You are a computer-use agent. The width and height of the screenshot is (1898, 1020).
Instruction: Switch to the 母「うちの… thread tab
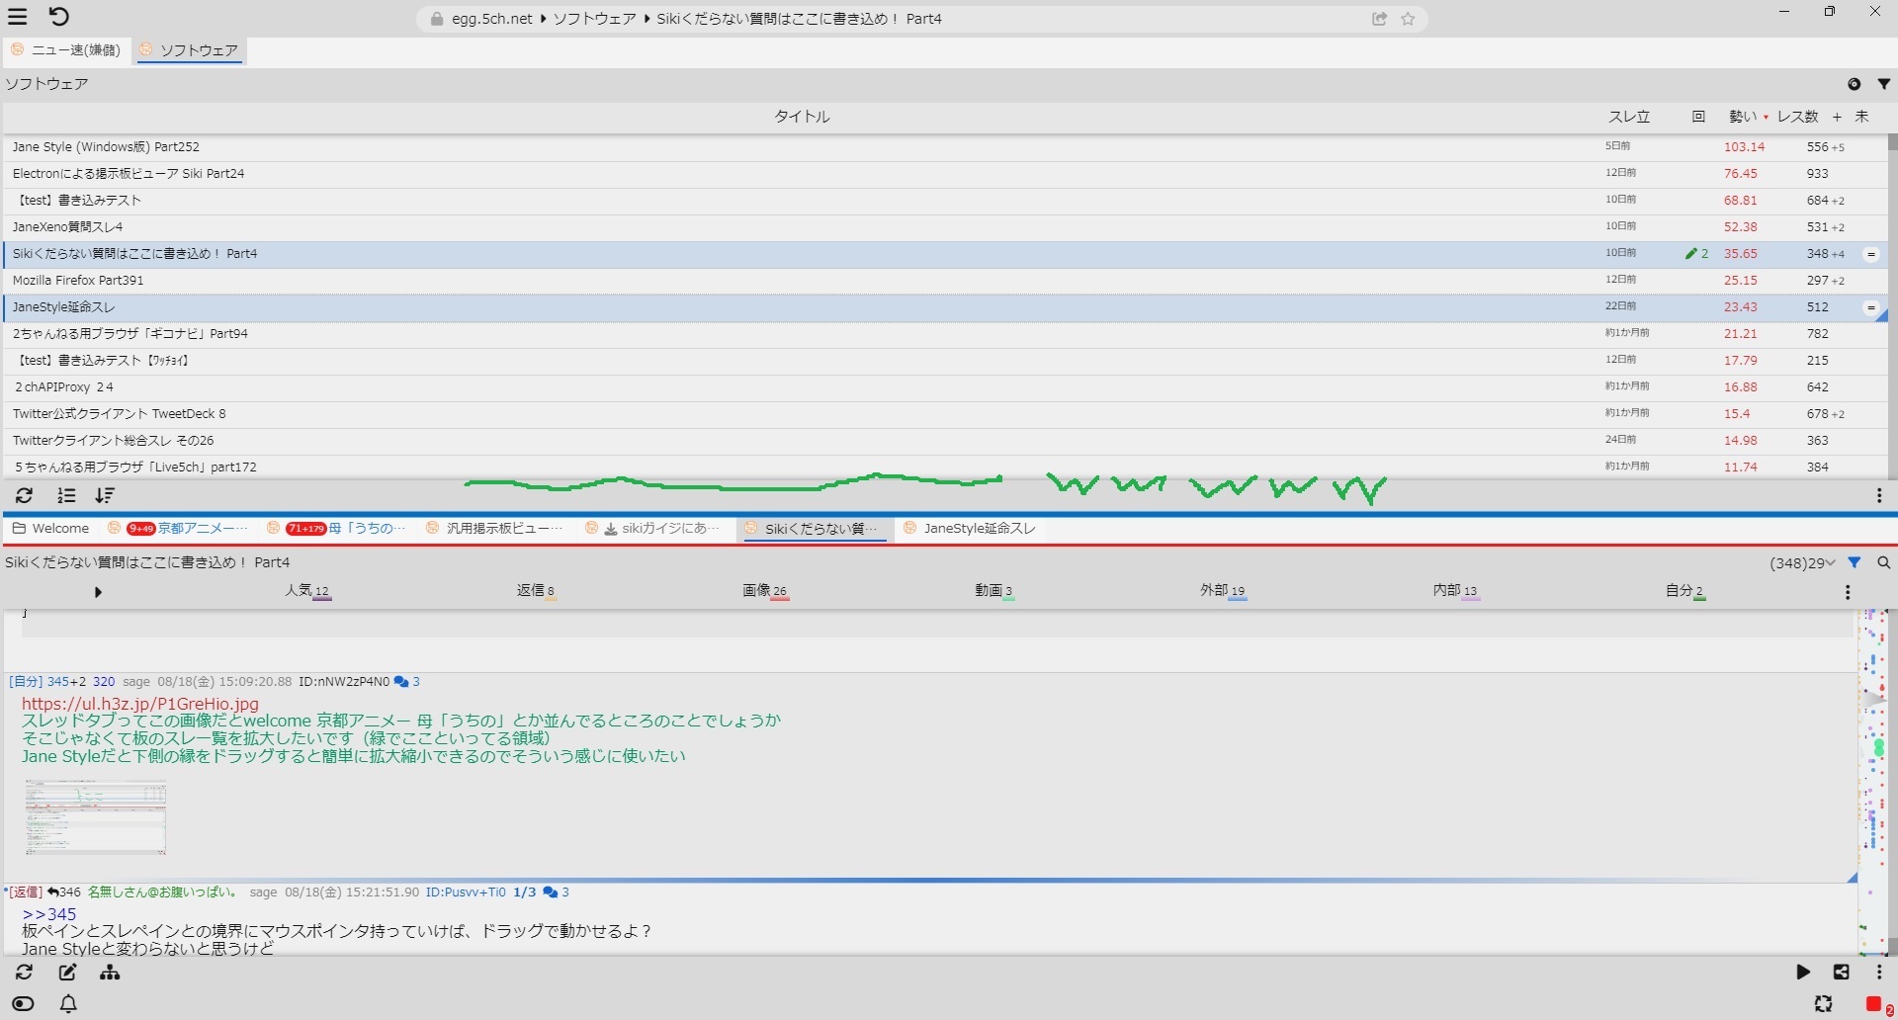coord(337,529)
